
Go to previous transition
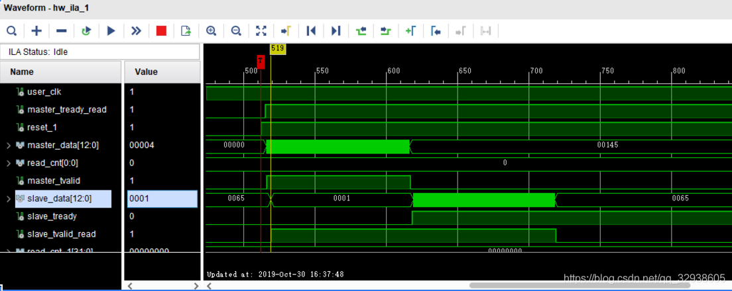(x=361, y=31)
